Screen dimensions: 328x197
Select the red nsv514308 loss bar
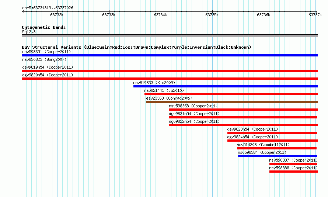tap(276, 148)
